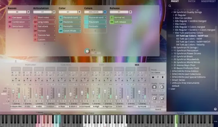Save the reverb preset with disk icon
Image resolution: width=218 pixels, height=127 pixels.
tap(153, 77)
